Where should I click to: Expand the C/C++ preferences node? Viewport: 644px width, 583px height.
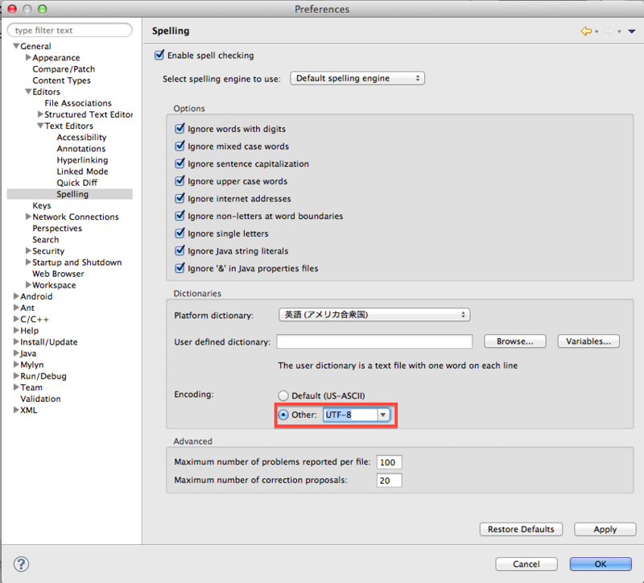[x=16, y=319]
